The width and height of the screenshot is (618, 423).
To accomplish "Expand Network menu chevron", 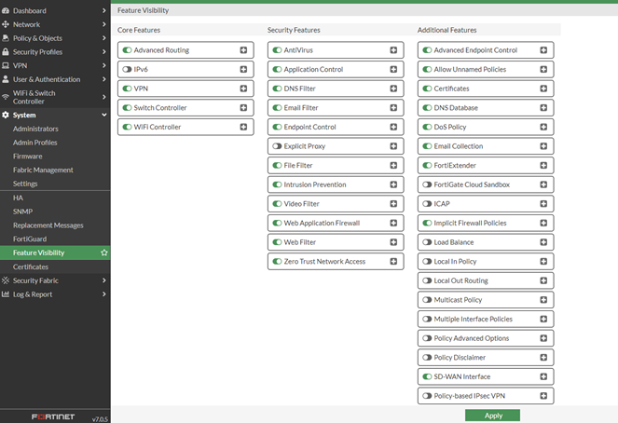I will (x=104, y=24).
